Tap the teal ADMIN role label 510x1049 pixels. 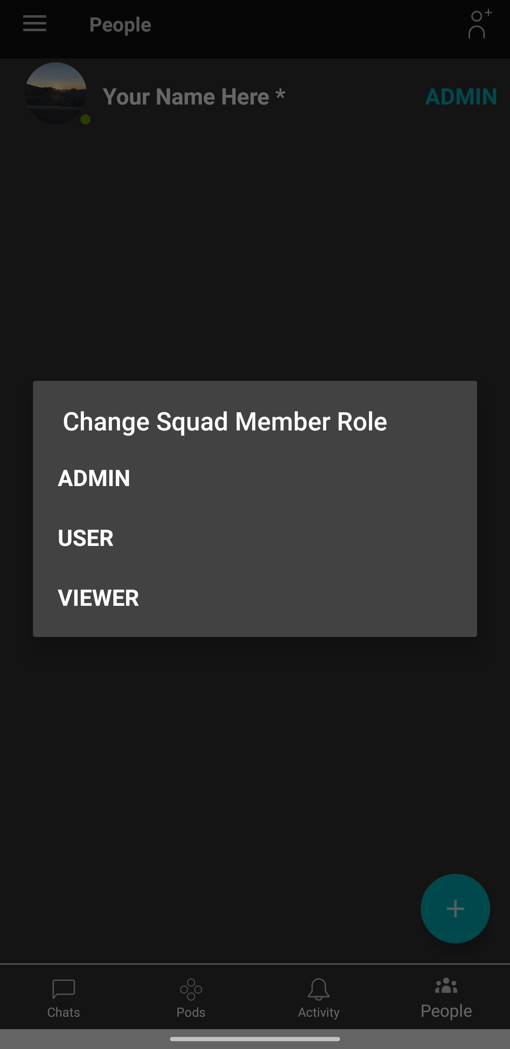461,97
